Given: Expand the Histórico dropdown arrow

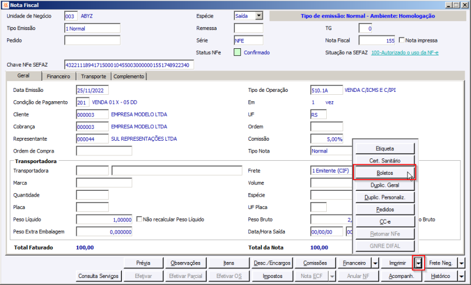Looking at the screenshot, I should (462, 276).
